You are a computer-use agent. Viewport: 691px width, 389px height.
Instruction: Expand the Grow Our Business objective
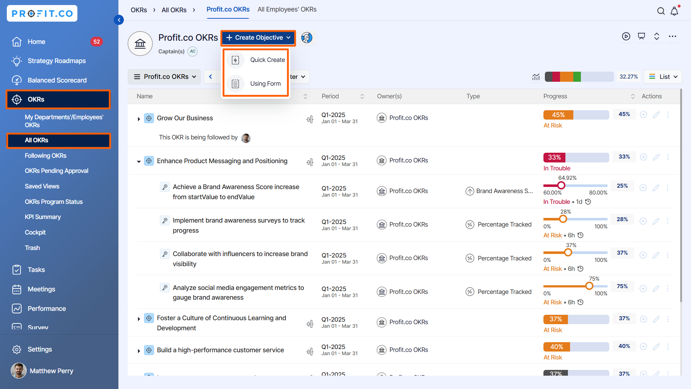[x=139, y=119]
